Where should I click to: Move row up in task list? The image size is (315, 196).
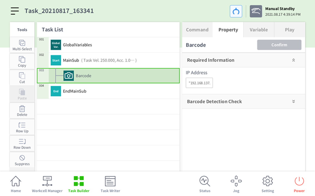coord(22,127)
